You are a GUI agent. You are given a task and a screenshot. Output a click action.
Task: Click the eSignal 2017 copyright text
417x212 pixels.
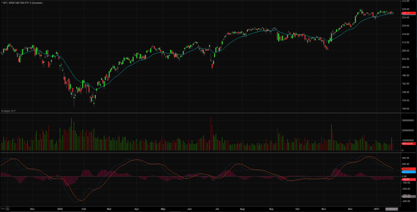pyautogui.click(x=9, y=111)
